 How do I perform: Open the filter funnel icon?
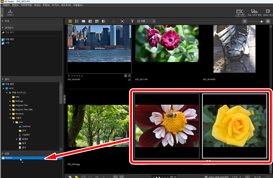point(132,21)
